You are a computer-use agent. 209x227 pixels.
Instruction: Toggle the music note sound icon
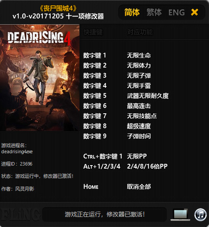point(200,215)
